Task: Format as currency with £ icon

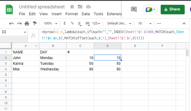Action: click(65, 23)
